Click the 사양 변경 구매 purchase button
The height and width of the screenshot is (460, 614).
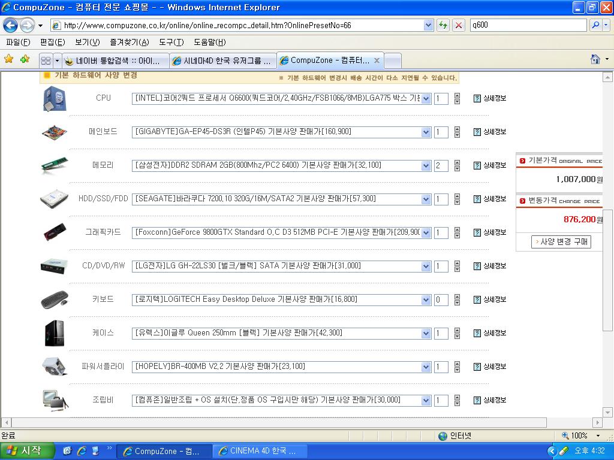[561, 242]
